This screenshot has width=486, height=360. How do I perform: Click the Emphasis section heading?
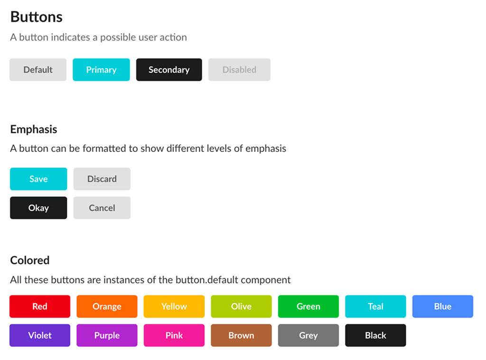point(34,129)
